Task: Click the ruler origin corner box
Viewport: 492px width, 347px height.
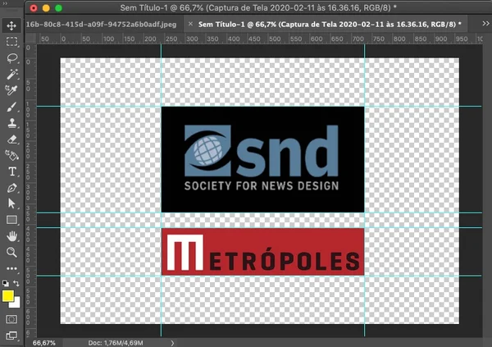Action: [30, 39]
